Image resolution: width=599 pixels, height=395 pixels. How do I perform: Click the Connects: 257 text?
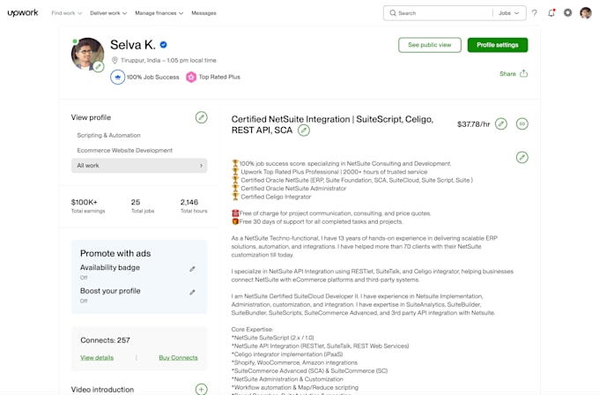105,340
